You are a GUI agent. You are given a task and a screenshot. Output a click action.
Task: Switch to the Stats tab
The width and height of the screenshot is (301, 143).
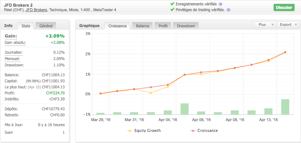[x=26, y=26]
